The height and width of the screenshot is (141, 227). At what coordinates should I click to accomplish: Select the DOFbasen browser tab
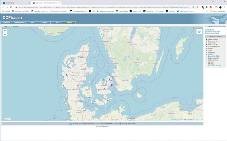46,3
